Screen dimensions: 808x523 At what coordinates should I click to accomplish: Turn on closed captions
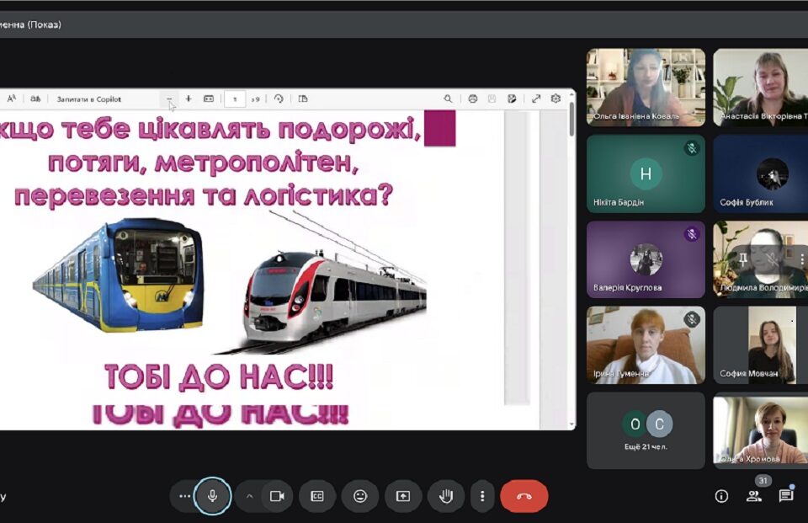click(x=317, y=496)
